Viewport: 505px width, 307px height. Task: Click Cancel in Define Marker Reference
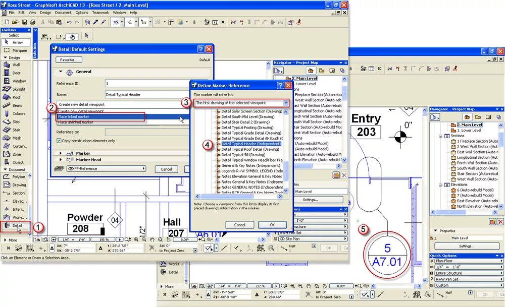click(239, 225)
